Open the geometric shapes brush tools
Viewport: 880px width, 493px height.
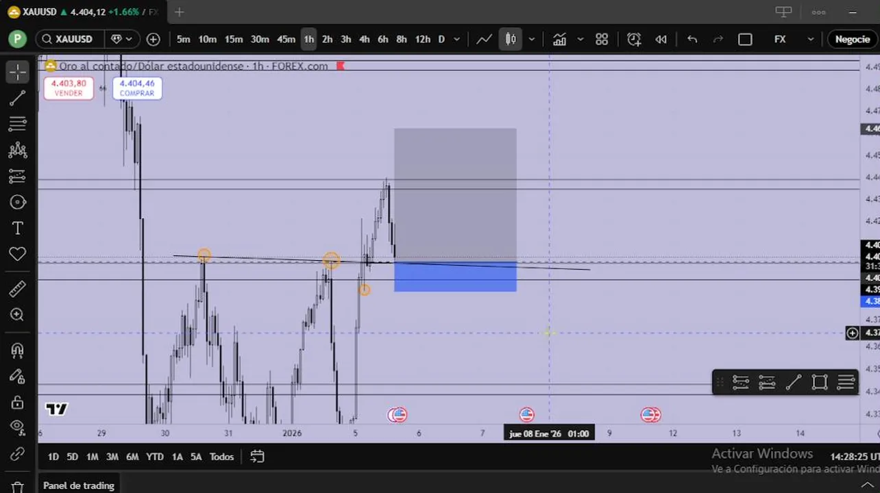[17, 202]
